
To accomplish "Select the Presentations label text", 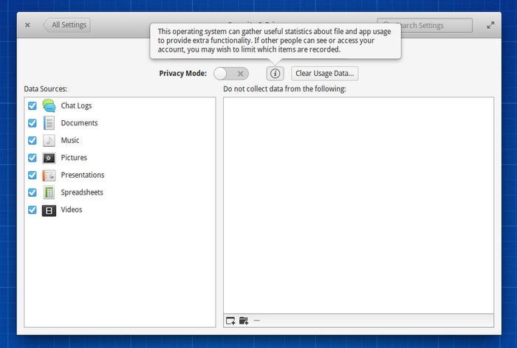I will click(x=83, y=175).
